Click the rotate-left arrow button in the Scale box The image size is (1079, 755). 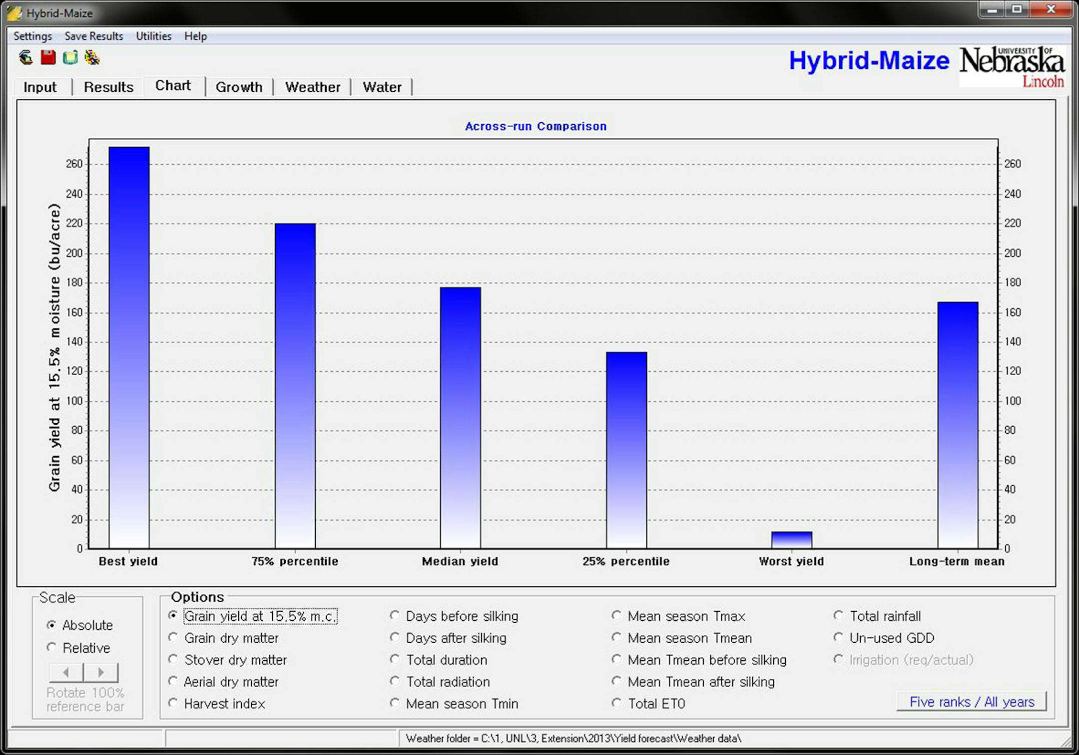pyautogui.click(x=66, y=673)
